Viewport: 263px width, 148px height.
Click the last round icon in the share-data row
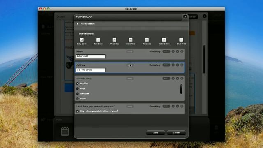click(x=182, y=106)
